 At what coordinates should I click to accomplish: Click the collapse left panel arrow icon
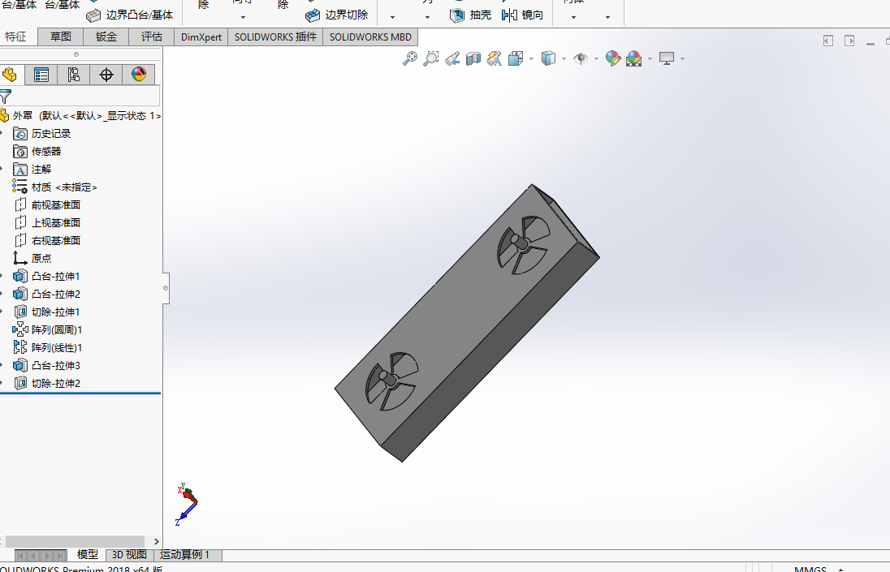point(828,41)
